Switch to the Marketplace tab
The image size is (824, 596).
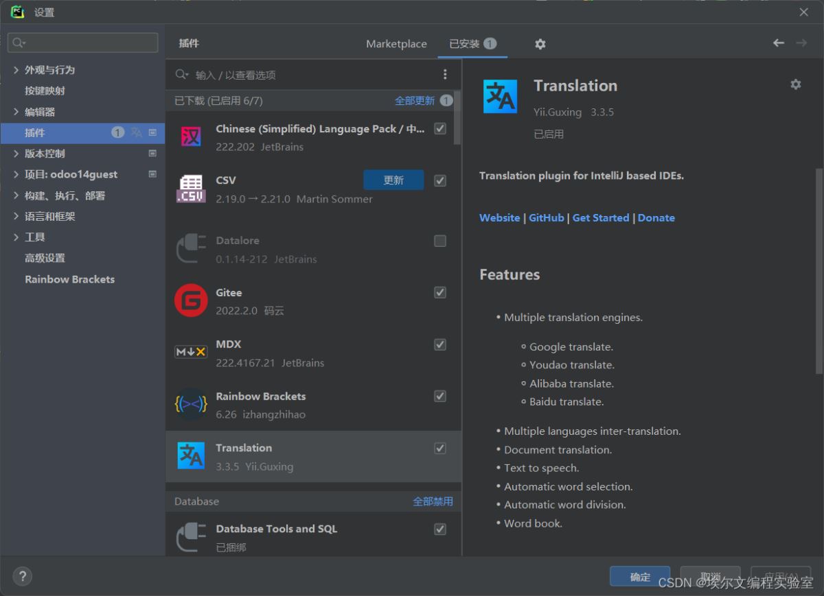(396, 44)
